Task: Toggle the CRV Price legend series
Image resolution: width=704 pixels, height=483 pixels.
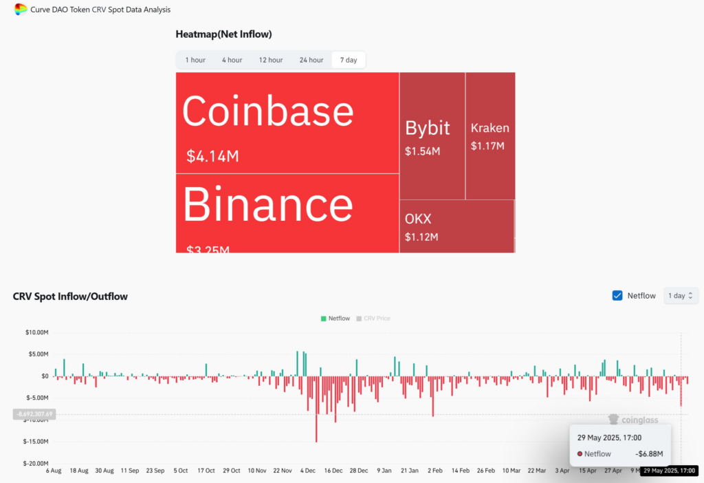Action: [x=373, y=318]
